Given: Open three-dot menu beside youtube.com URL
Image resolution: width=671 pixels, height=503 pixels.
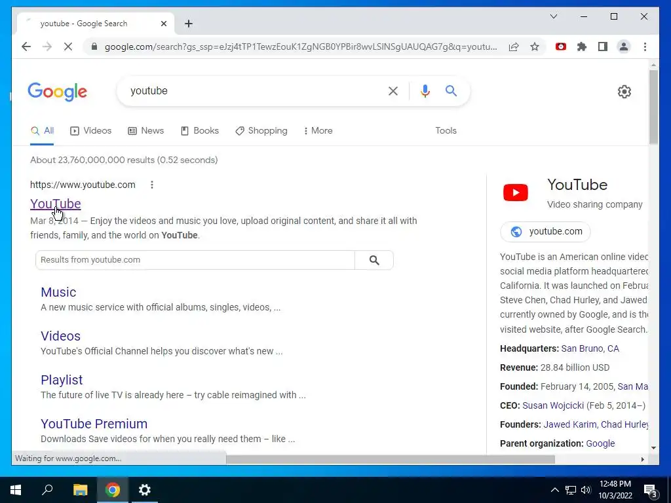Looking at the screenshot, I should click(152, 185).
